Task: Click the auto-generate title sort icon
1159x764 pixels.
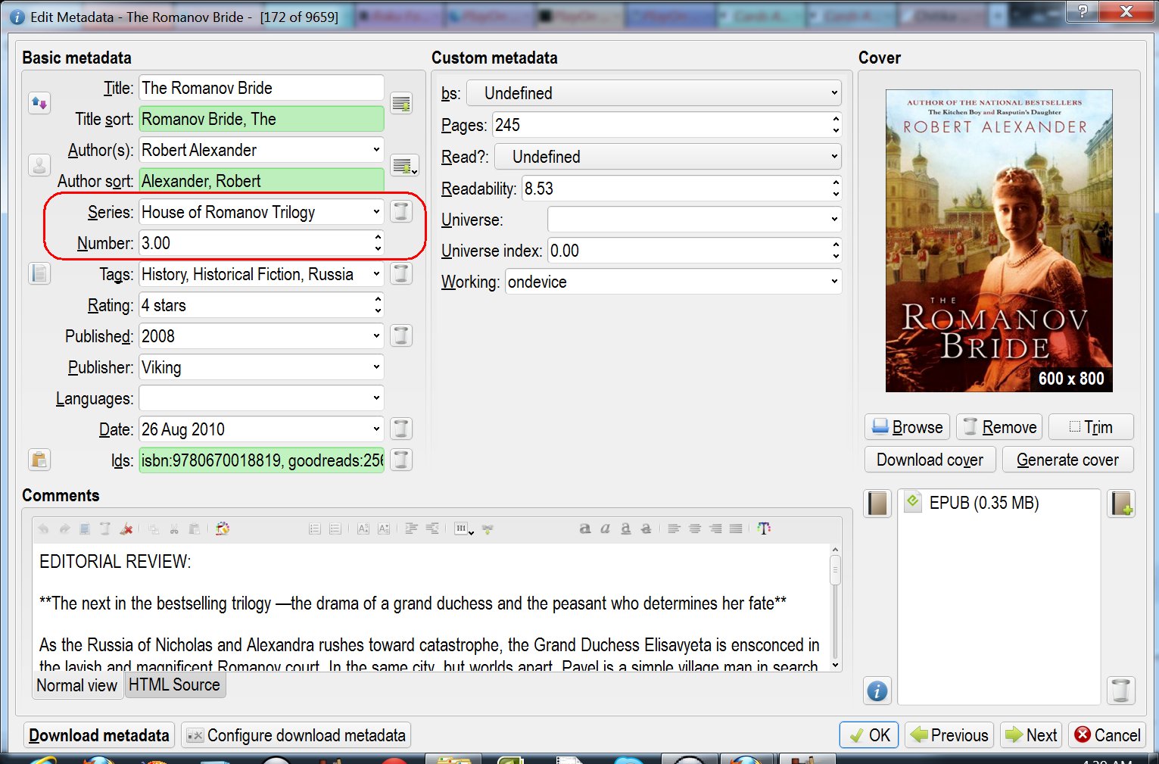Action: 401,103
